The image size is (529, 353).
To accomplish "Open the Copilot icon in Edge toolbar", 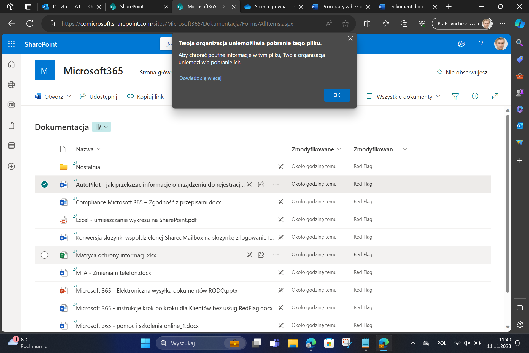I will [520, 24].
